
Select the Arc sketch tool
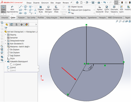[25, 10]
